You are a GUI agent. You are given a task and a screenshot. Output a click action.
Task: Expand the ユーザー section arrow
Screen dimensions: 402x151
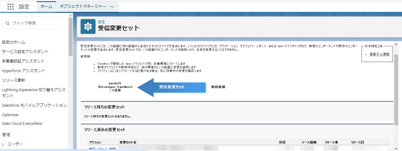click(x=3, y=145)
